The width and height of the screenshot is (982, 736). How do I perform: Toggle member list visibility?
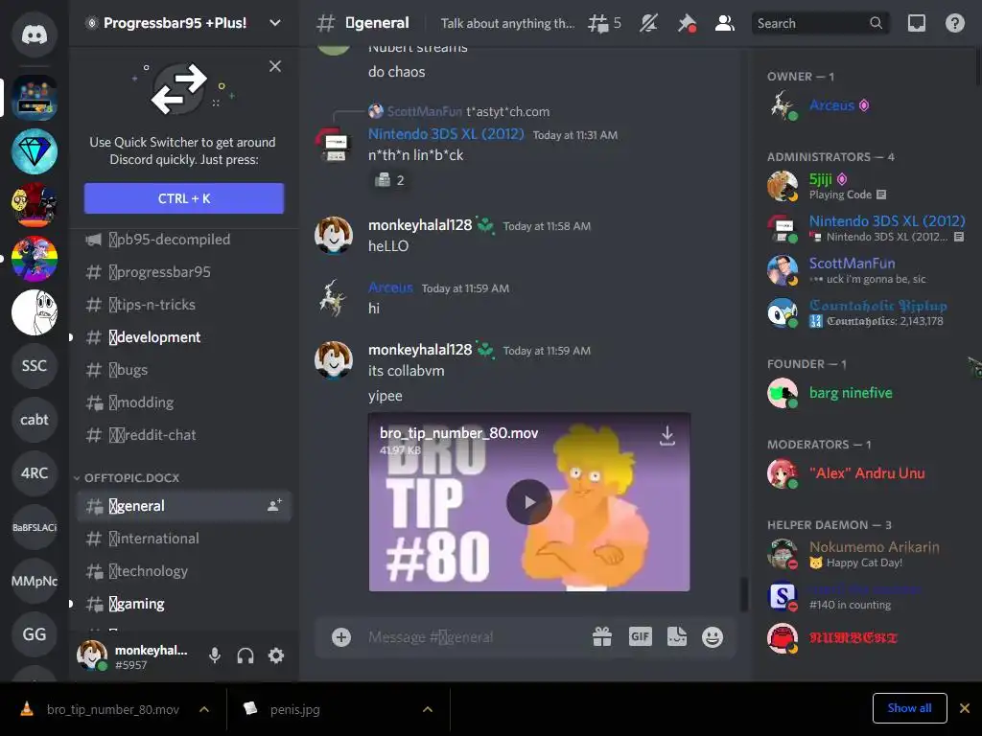click(x=725, y=23)
